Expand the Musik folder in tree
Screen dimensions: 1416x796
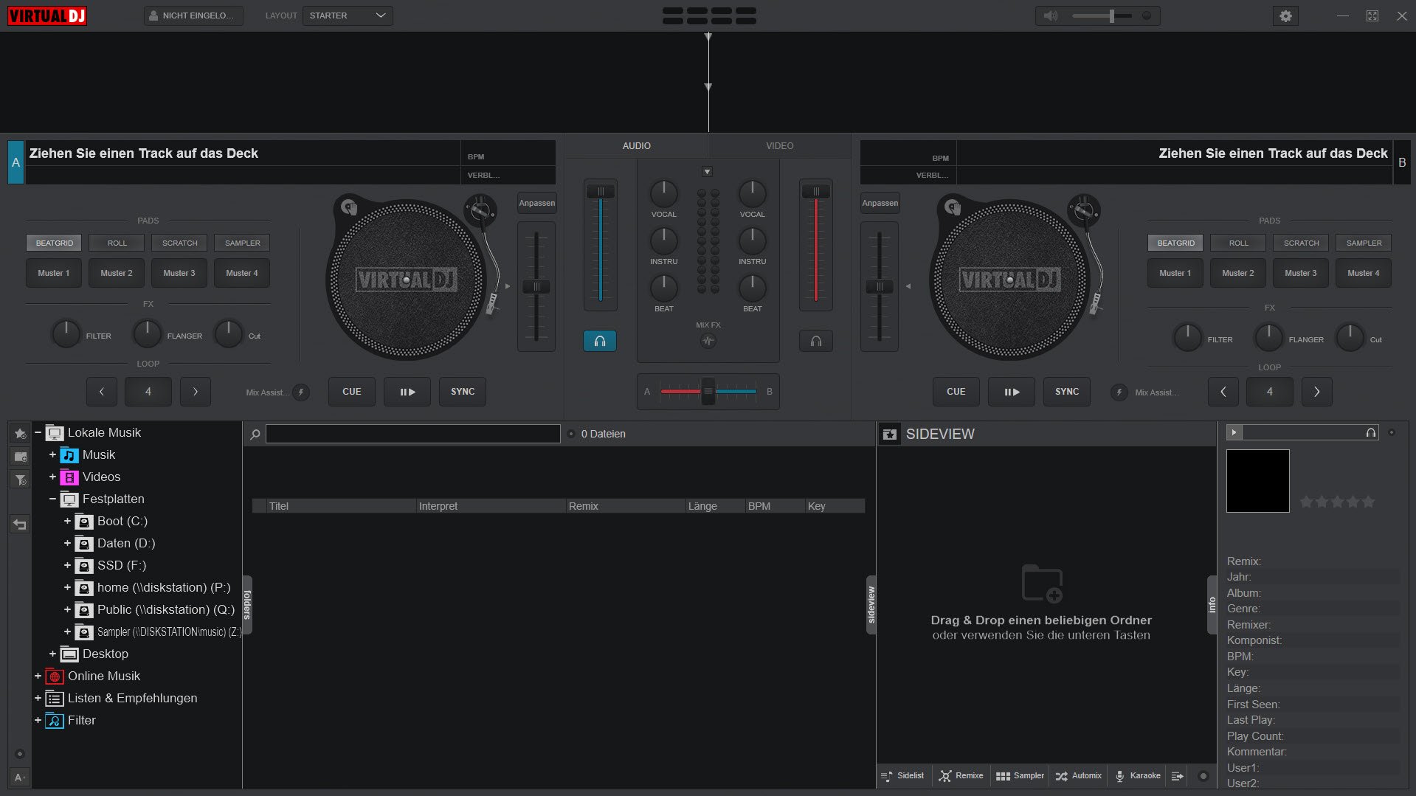[x=52, y=455]
